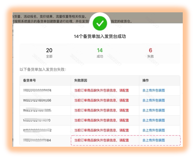
Task: Click the red failure reason in highlighted row
Action: point(101,141)
